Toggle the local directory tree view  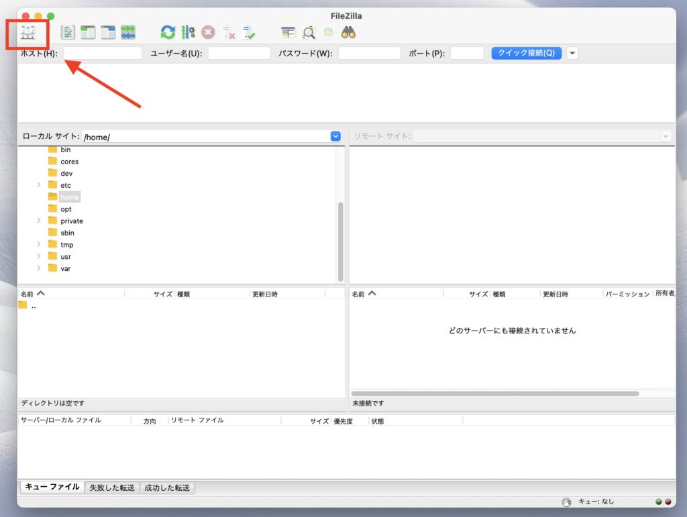pyautogui.click(x=88, y=32)
